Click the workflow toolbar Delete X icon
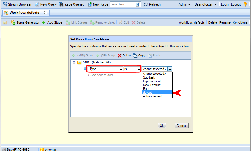This screenshot has height=151, width=251. pyautogui.click(x=133, y=22)
